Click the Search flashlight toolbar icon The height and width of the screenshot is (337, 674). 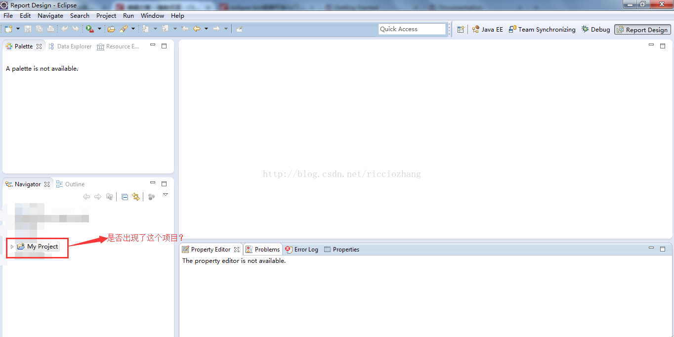pyautogui.click(x=124, y=29)
